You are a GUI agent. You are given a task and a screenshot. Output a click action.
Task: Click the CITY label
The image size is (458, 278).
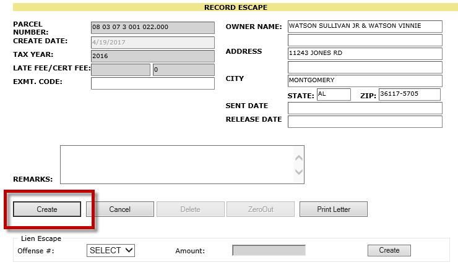(235, 78)
